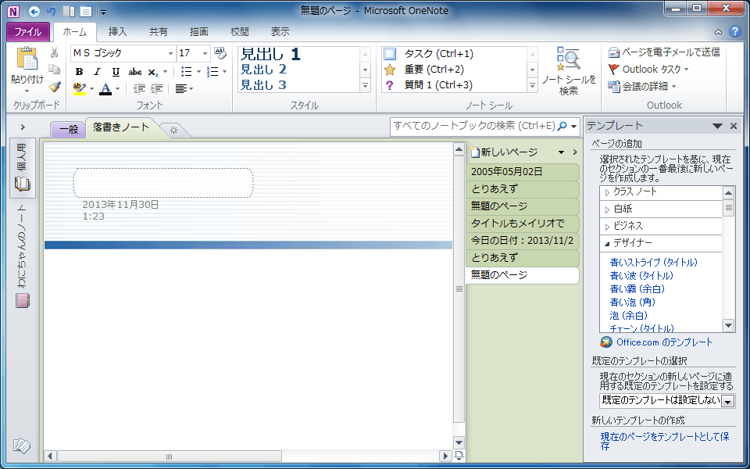750x469 pixels.
Task: Switch to the 挿入 ribbon tab
Action: pyautogui.click(x=118, y=31)
